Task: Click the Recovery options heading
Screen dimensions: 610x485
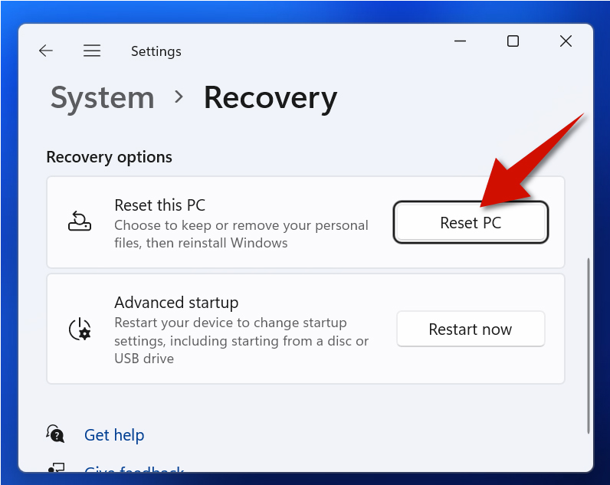Action: click(110, 157)
